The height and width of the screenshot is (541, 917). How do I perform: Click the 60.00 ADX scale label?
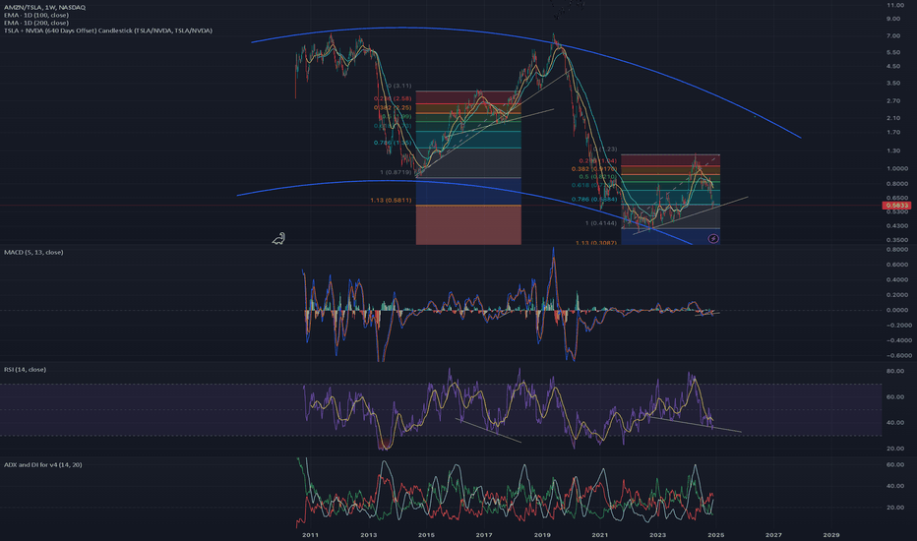coord(894,464)
